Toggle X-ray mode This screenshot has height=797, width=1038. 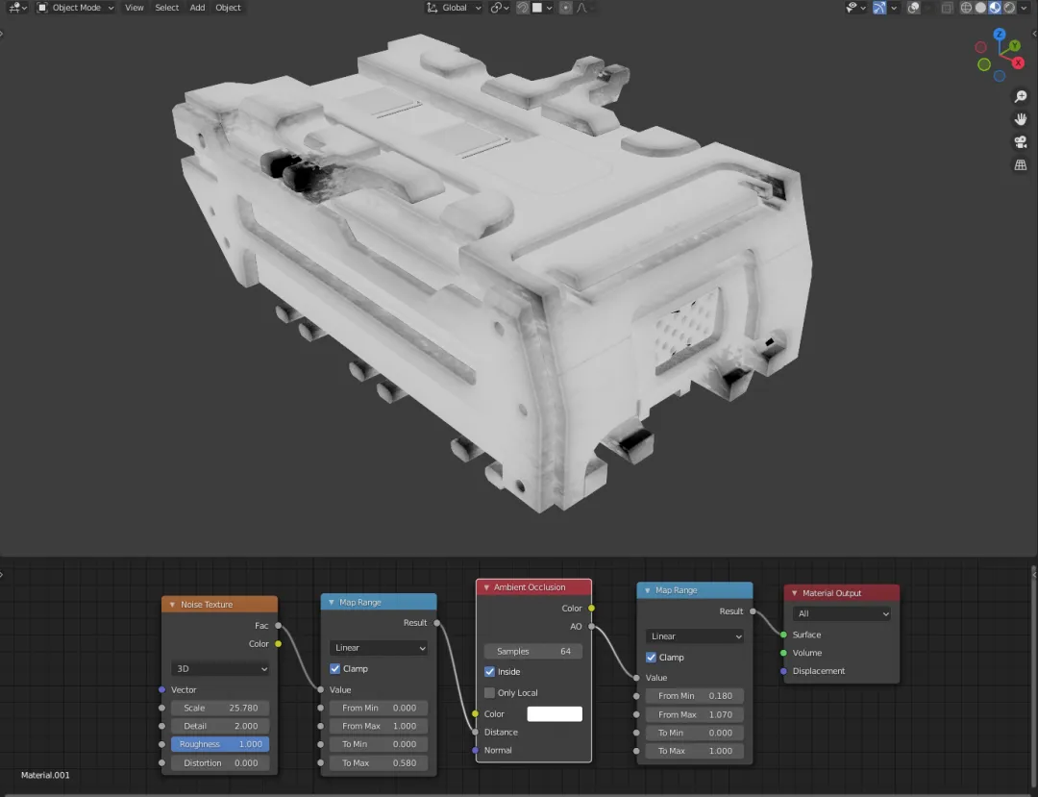tap(948, 8)
